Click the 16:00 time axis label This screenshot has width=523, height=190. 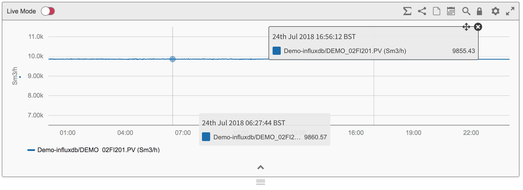click(356, 133)
